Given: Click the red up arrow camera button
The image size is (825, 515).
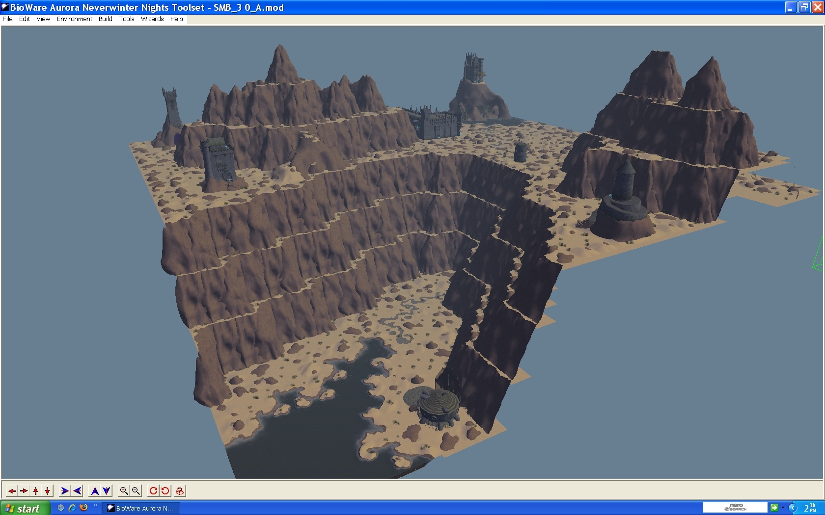Looking at the screenshot, I should coord(35,490).
